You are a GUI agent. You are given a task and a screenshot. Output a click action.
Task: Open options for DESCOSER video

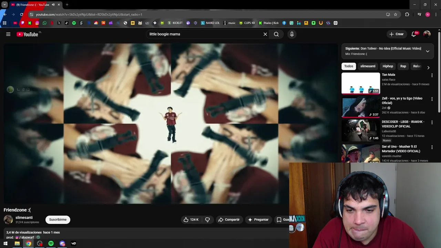click(432, 122)
